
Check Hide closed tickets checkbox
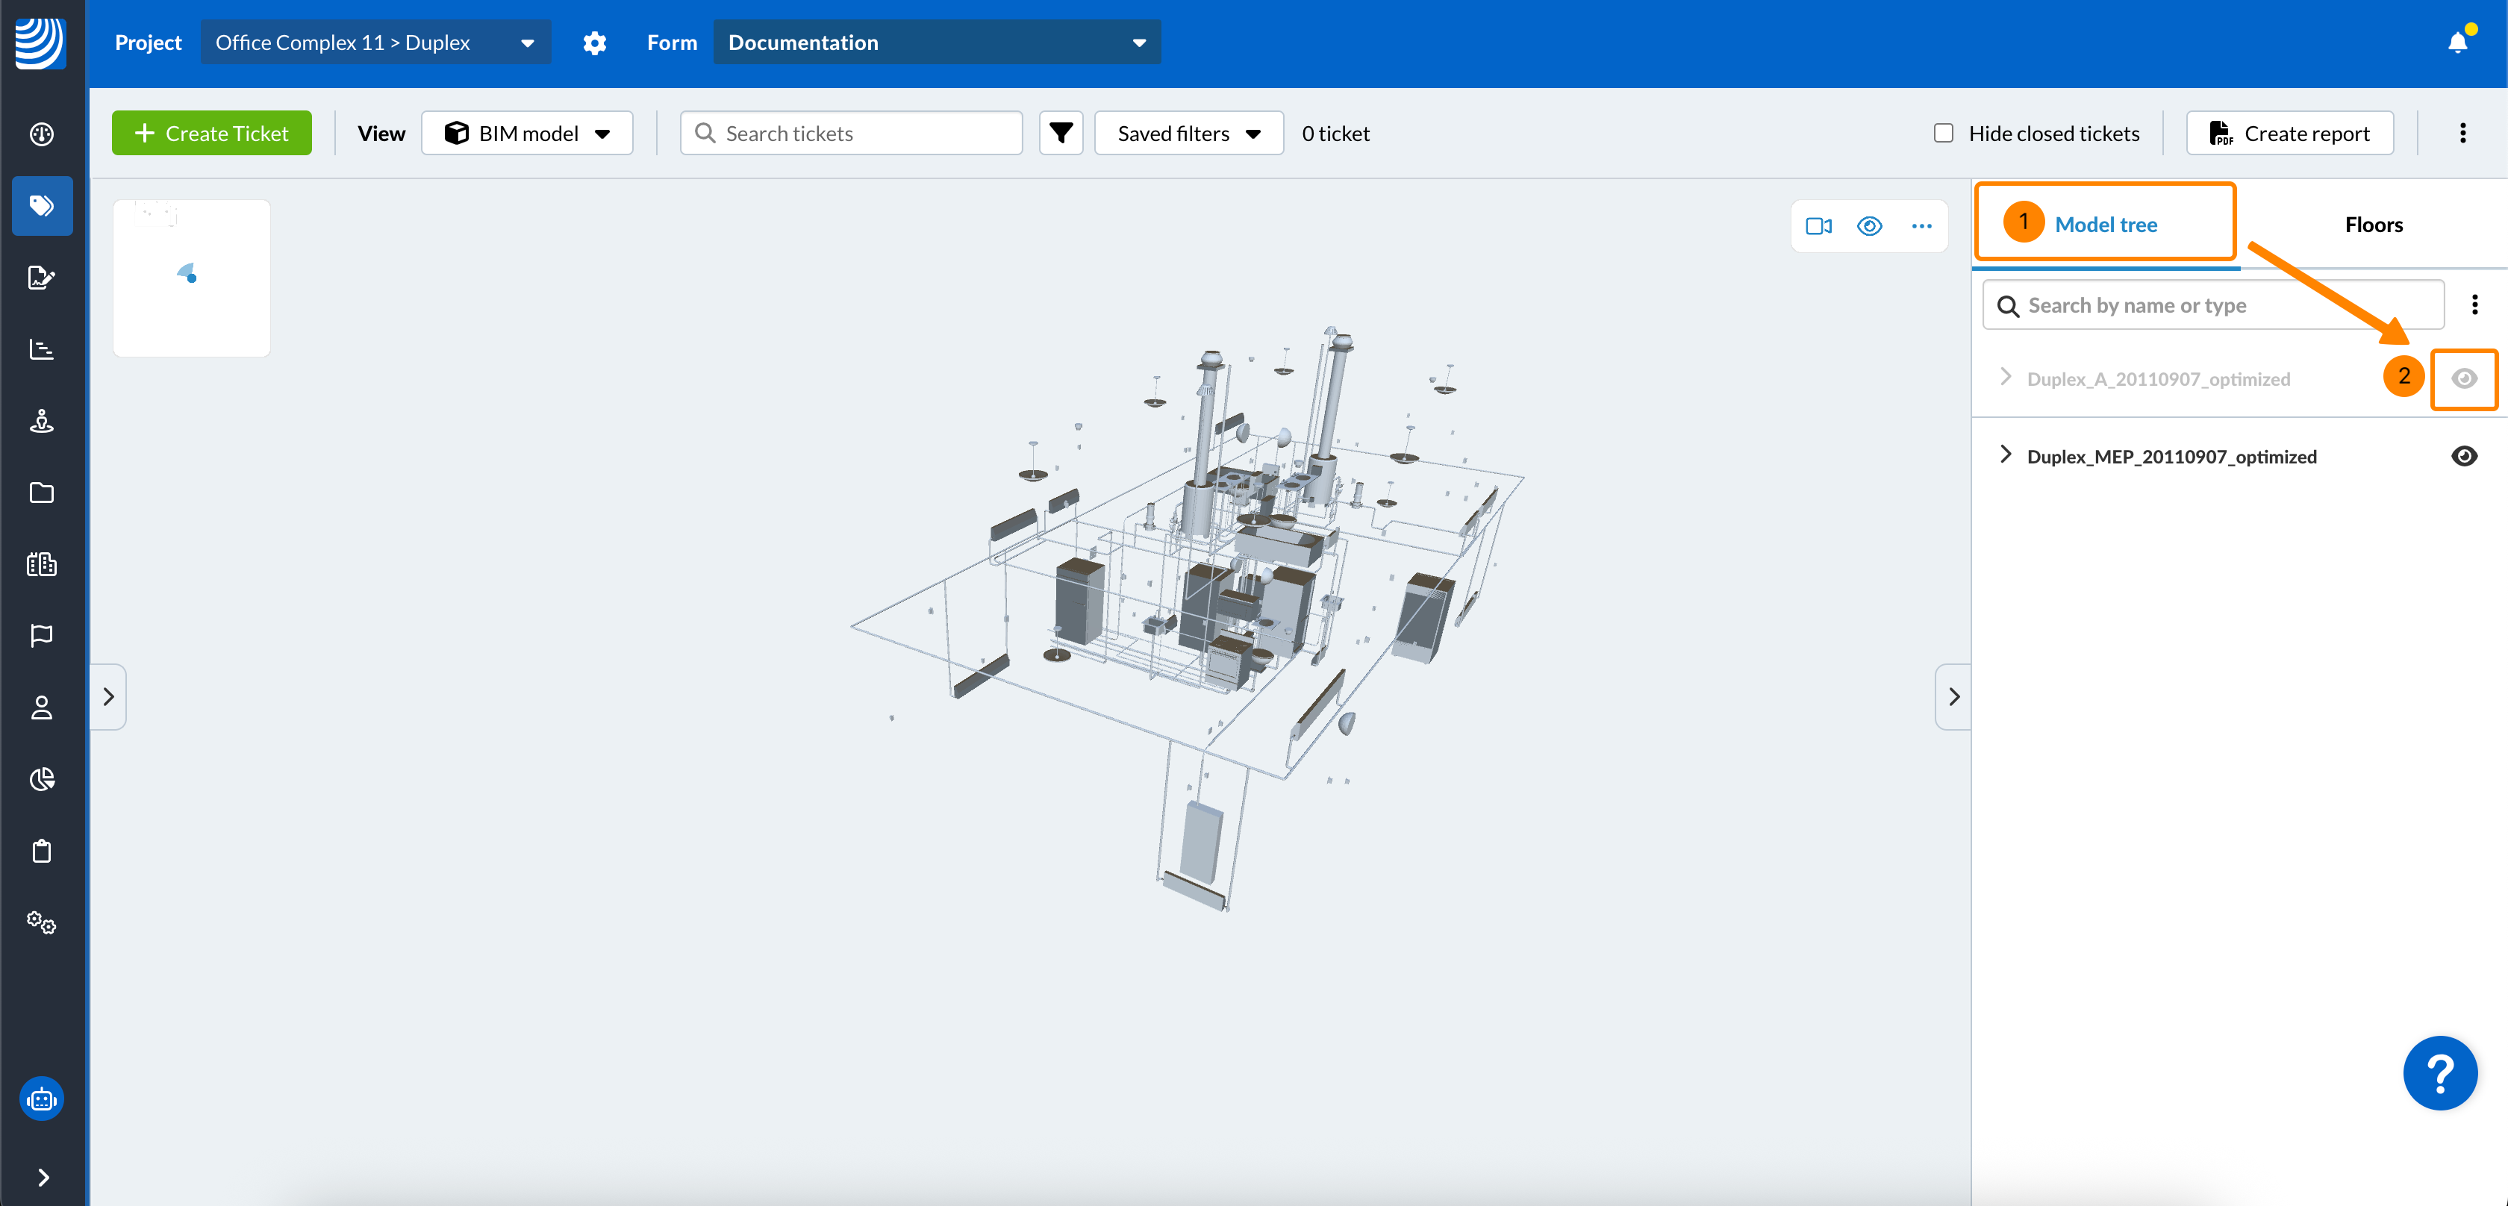pyautogui.click(x=1942, y=134)
